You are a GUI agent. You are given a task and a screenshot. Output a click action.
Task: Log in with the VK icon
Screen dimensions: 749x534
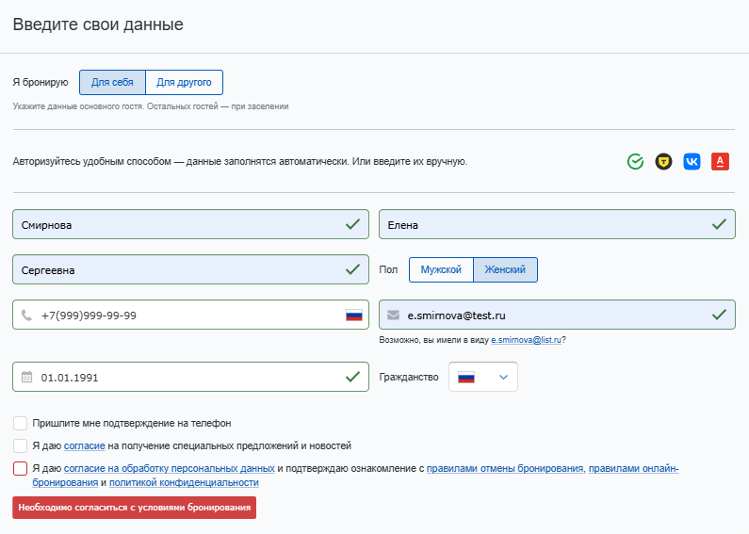coord(692,162)
